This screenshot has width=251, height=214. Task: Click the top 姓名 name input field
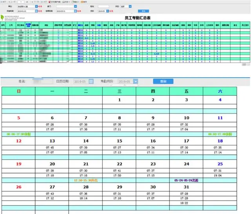click(x=104, y=6)
